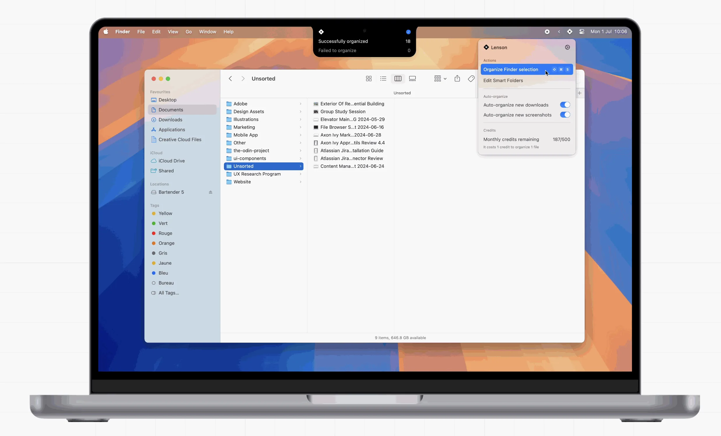Screen dimensions: 721x436
Task: Click the Share toolbar icon
Action: click(x=457, y=78)
